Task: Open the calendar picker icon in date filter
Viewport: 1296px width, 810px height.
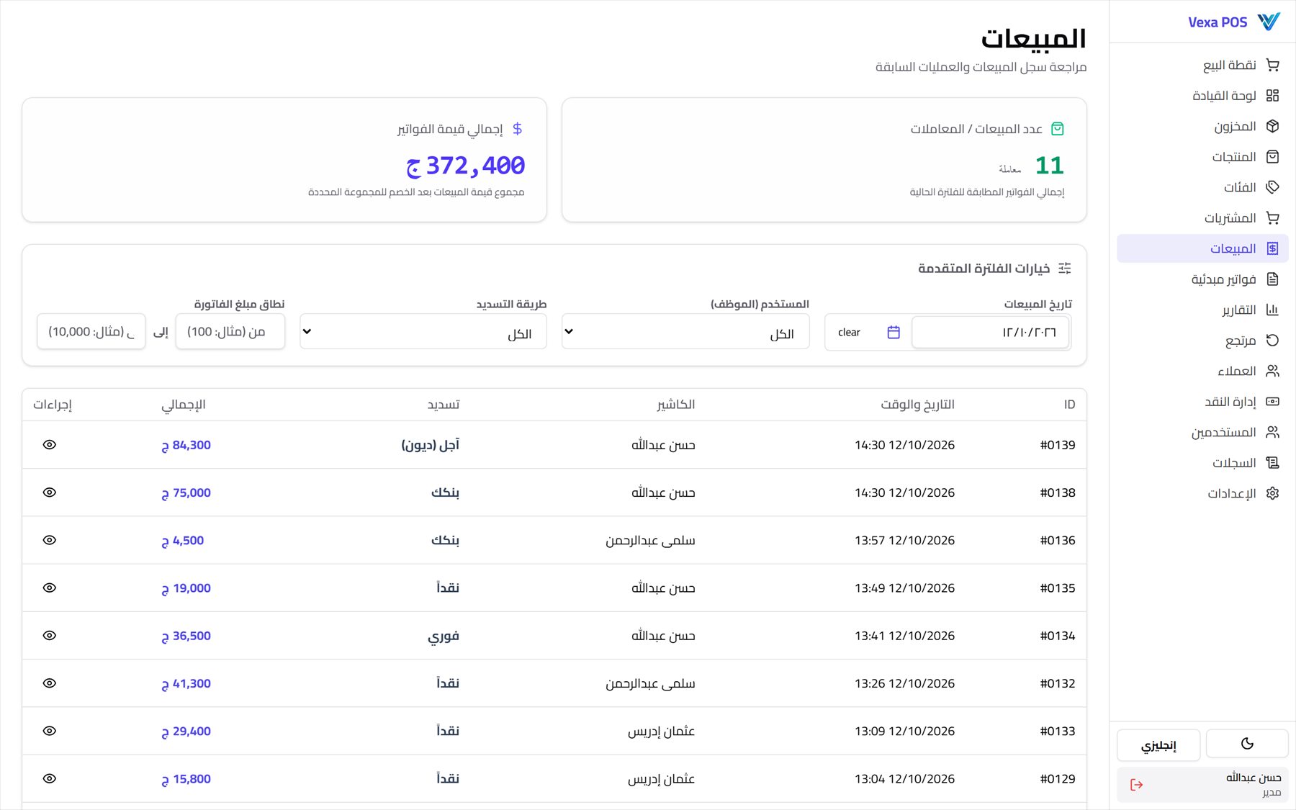Action: pyautogui.click(x=894, y=332)
